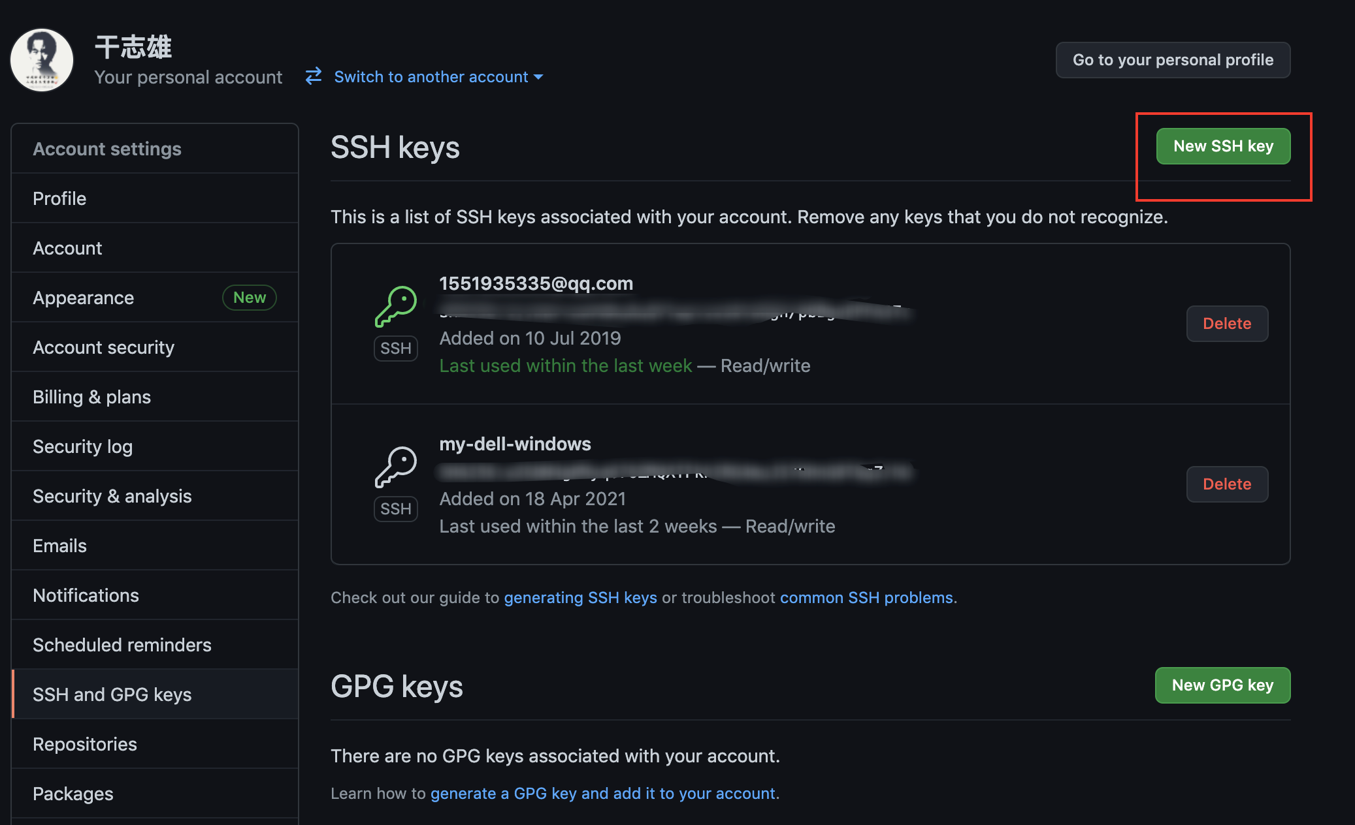Click Added on 18 Apr 2021 text
The width and height of the screenshot is (1355, 825).
[x=532, y=499]
